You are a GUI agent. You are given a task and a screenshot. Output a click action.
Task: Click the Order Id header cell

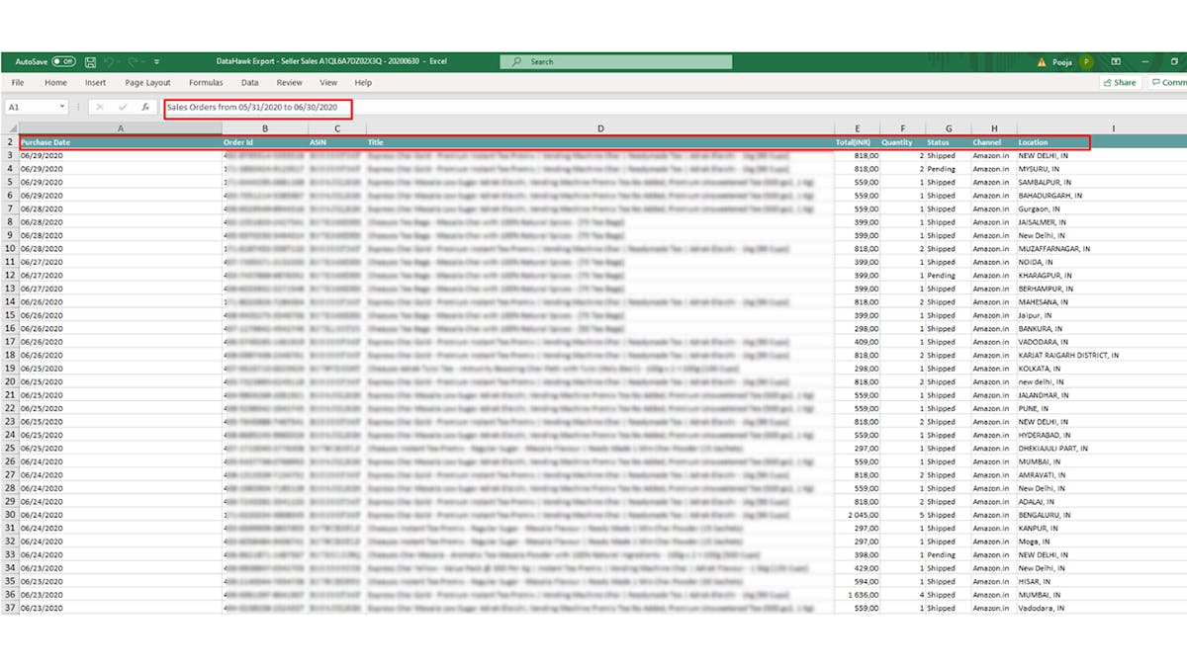pyautogui.click(x=265, y=142)
